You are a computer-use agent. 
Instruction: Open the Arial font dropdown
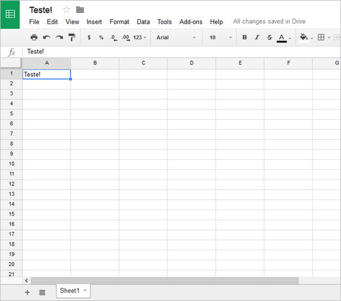(x=176, y=37)
